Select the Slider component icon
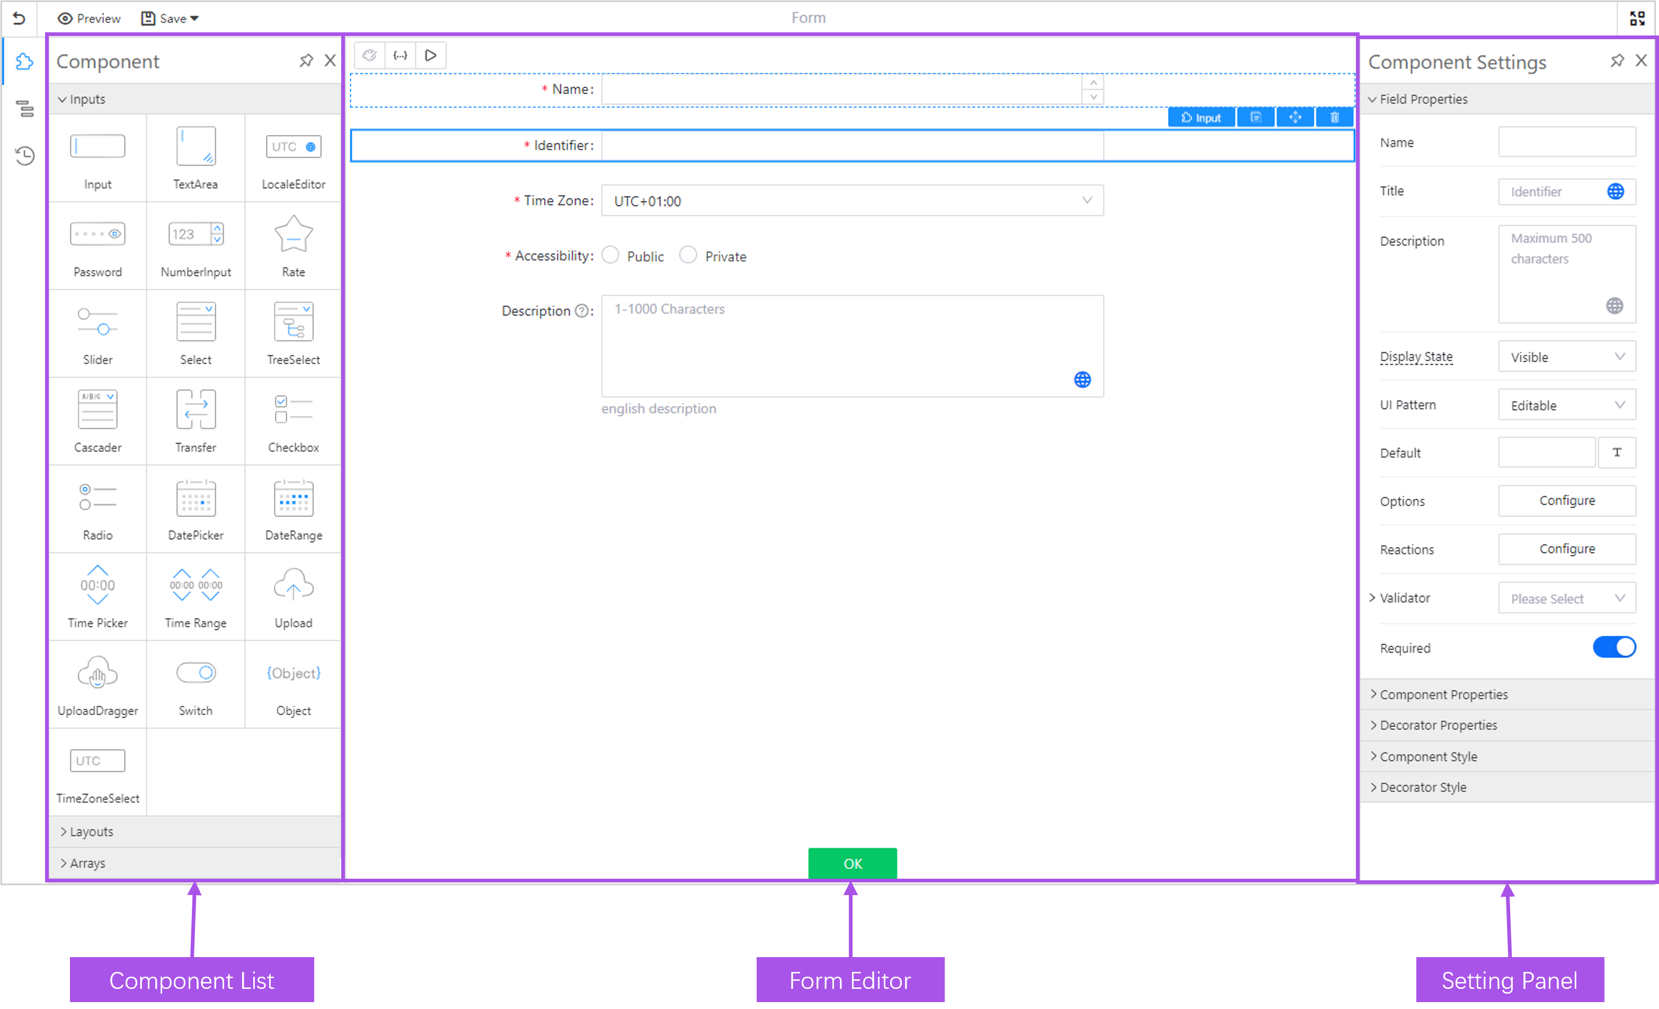The height and width of the screenshot is (1009, 1659). pos(97,323)
